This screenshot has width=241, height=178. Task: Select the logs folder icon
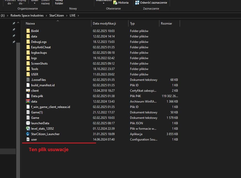click(28, 58)
